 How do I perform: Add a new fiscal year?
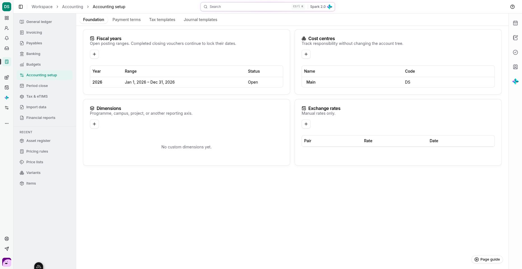(94, 54)
